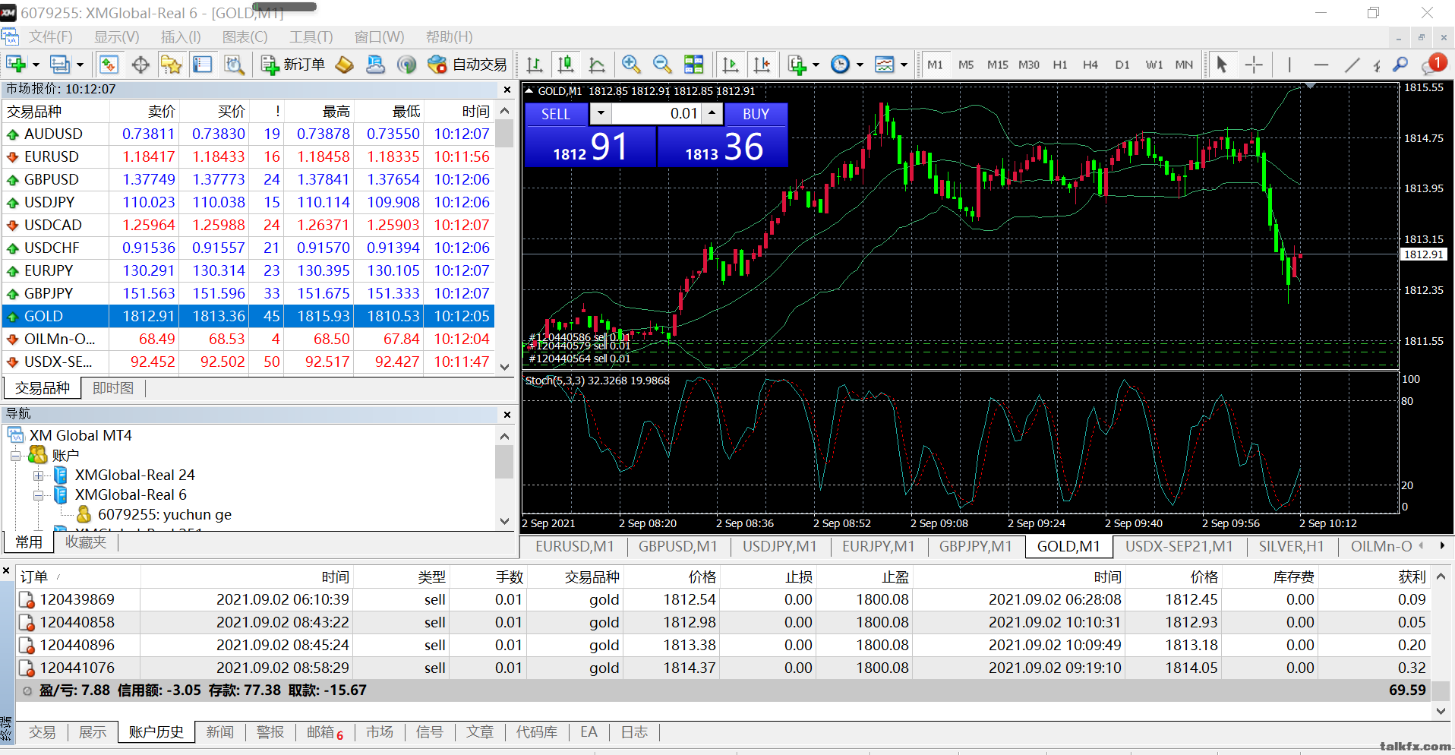The width and height of the screenshot is (1455, 755).
Task: Open dropdown arrow beside periods clock icon
Action: tap(860, 65)
